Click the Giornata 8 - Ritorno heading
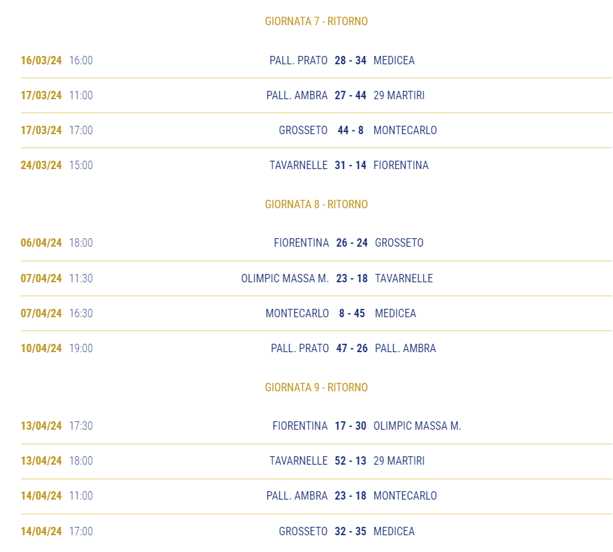Screen dimensions: 613x552 pyautogui.click(x=316, y=204)
